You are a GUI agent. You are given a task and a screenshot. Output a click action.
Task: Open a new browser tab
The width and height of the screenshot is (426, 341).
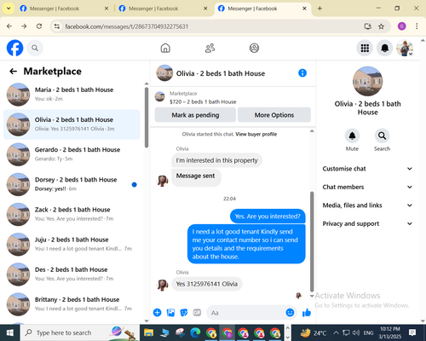click(319, 9)
